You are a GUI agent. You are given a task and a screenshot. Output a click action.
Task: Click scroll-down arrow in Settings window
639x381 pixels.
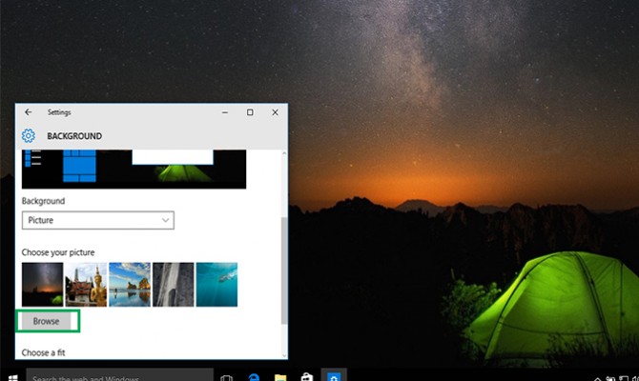(x=284, y=355)
